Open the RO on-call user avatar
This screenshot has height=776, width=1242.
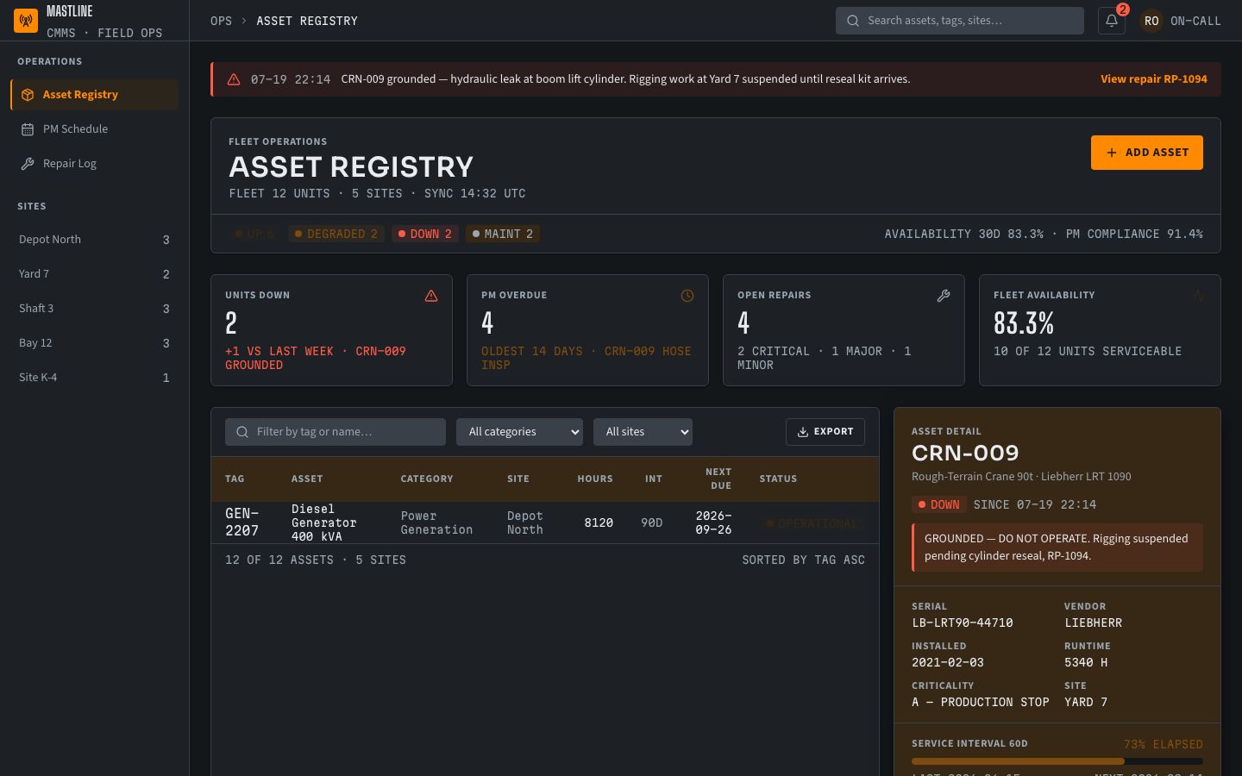[x=1151, y=21]
